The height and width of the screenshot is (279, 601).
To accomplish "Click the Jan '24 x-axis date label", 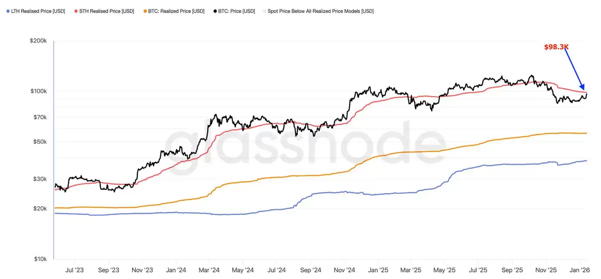I will [x=176, y=269].
